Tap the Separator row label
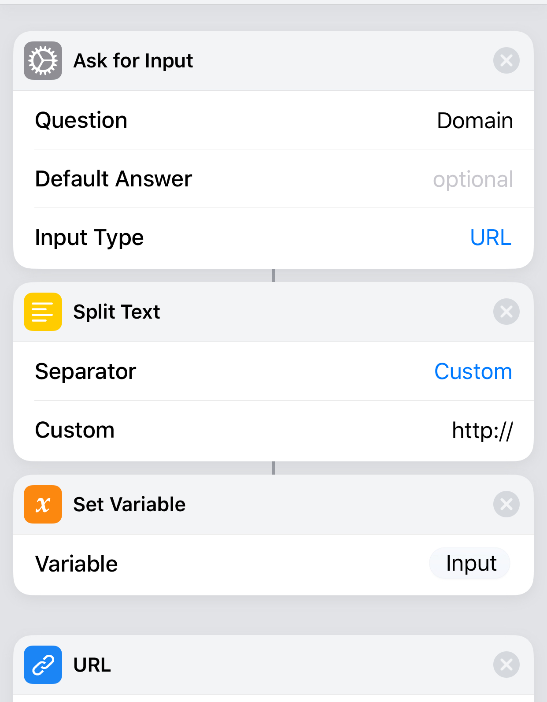Image resolution: width=547 pixels, height=702 pixels. pyautogui.click(x=85, y=371)
